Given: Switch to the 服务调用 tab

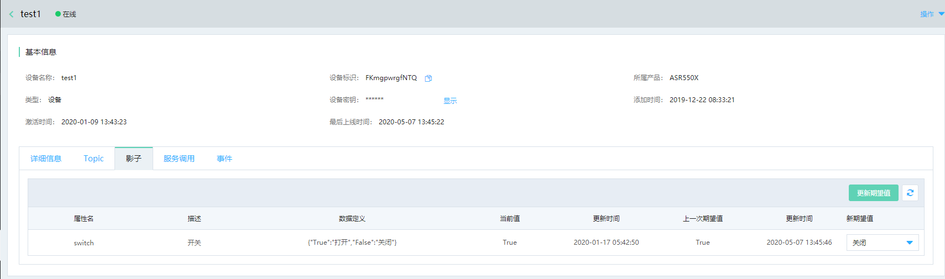Looking at the screenshot, I should 179,159.
